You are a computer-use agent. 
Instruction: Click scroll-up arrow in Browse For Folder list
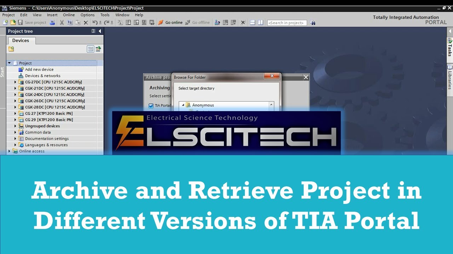pyautogui.click(x=271, y=105)
